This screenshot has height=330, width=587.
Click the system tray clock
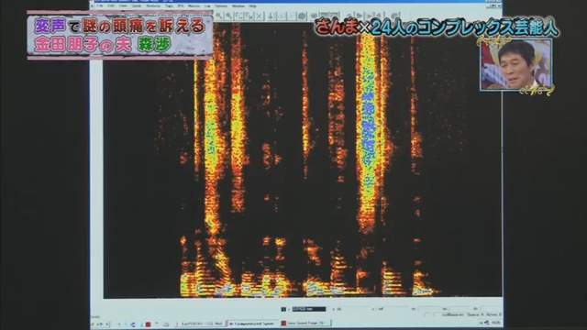click(x=495, y=323)
